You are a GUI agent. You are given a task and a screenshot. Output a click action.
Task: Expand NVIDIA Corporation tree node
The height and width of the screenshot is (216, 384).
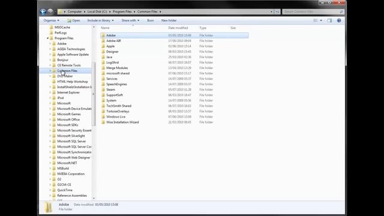(50, 174)
